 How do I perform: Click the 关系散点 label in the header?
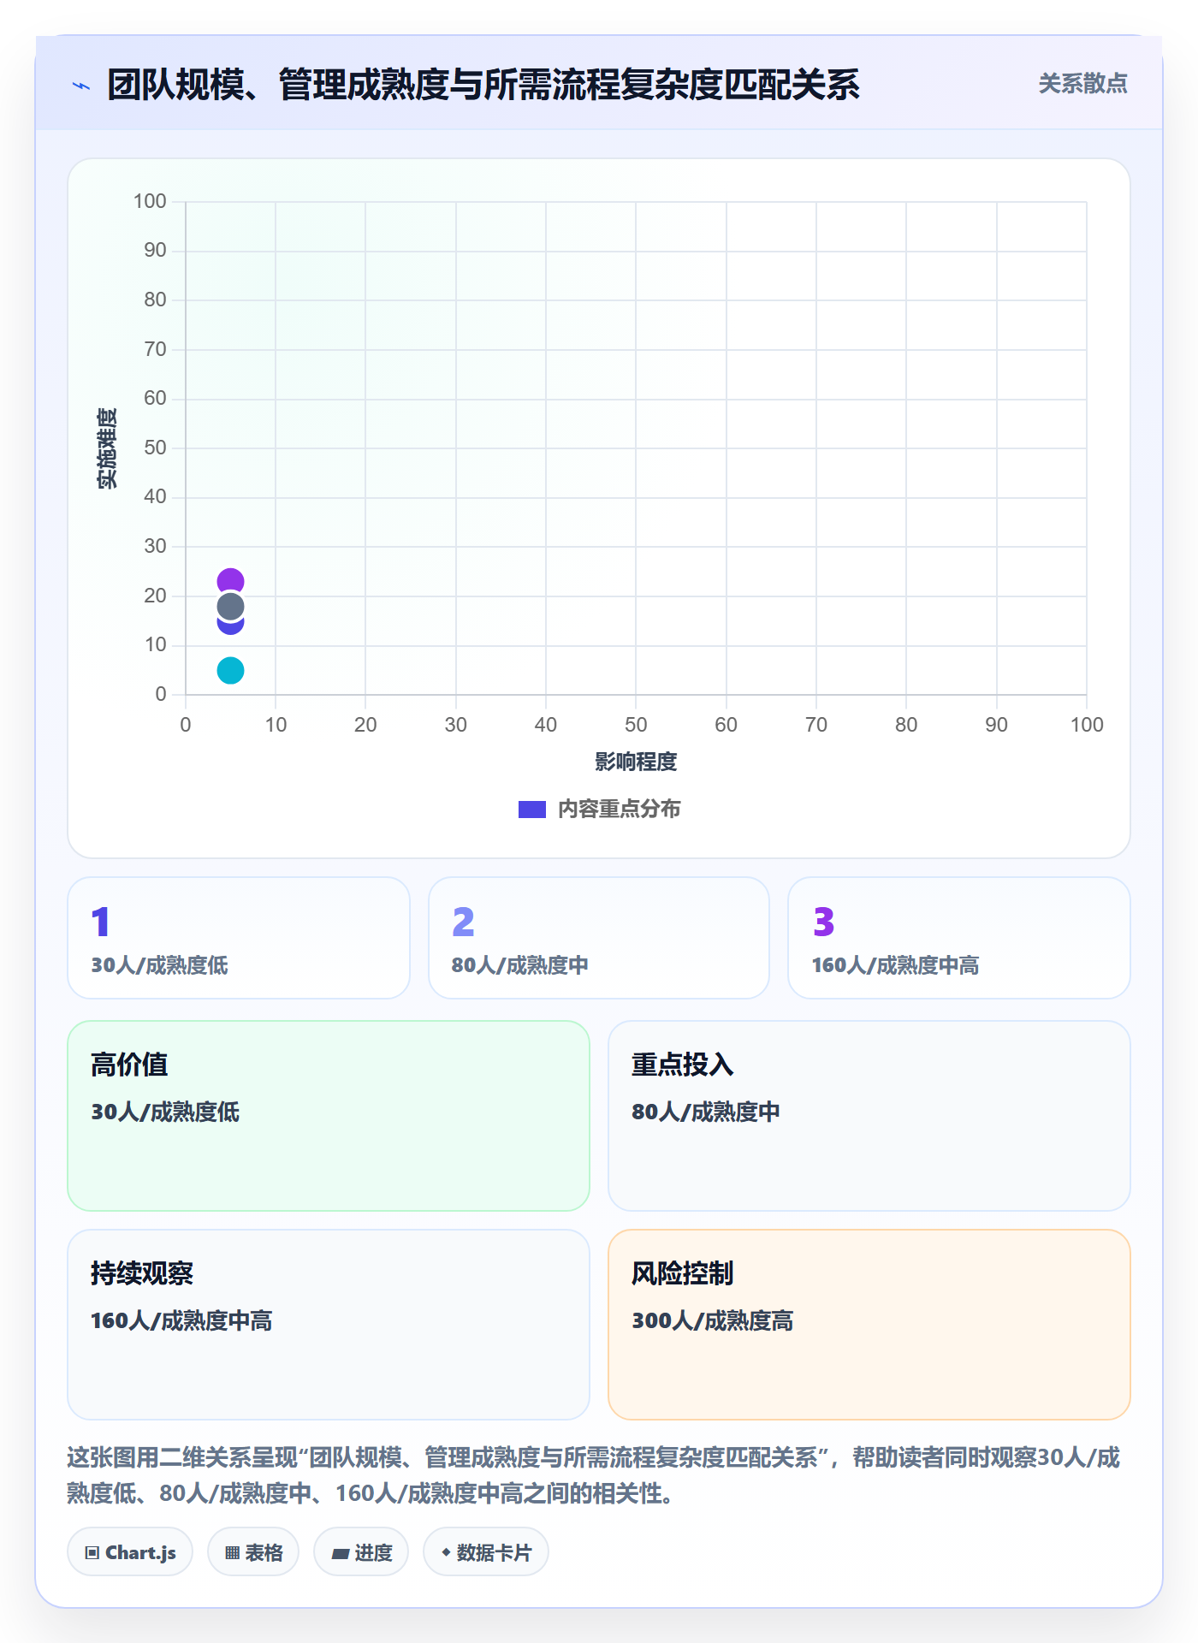(x=1082, y=84)
